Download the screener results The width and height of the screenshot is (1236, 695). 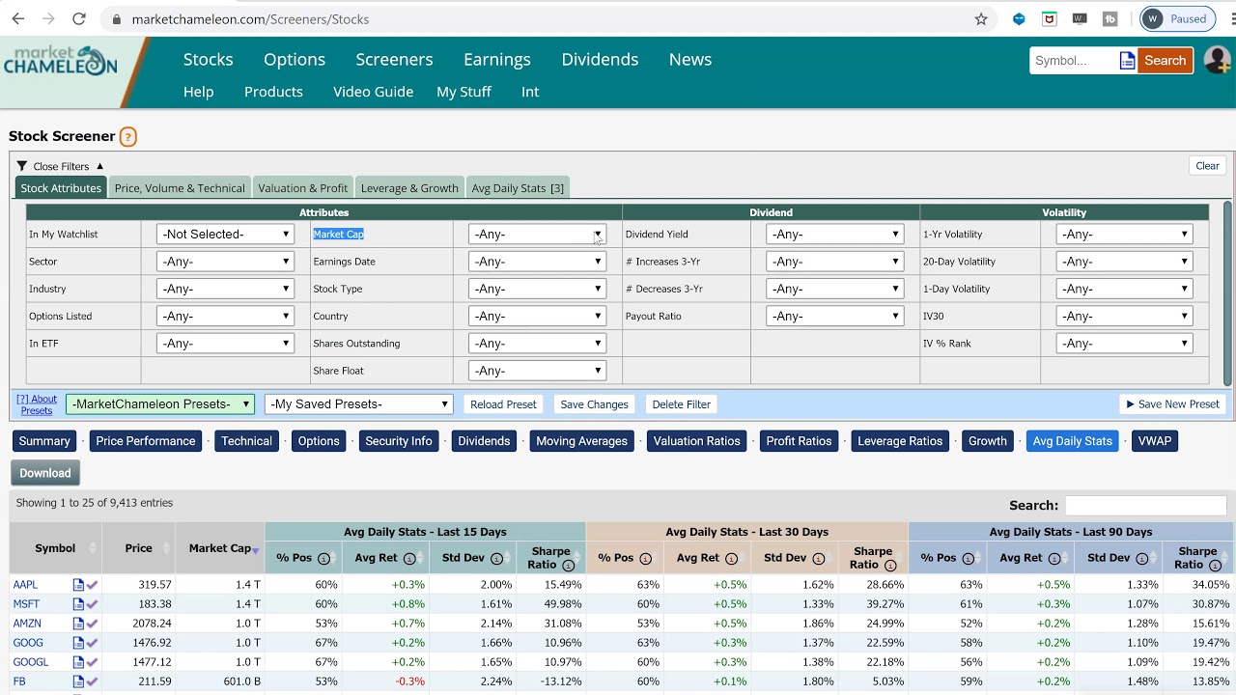click(x=45, y=473)
